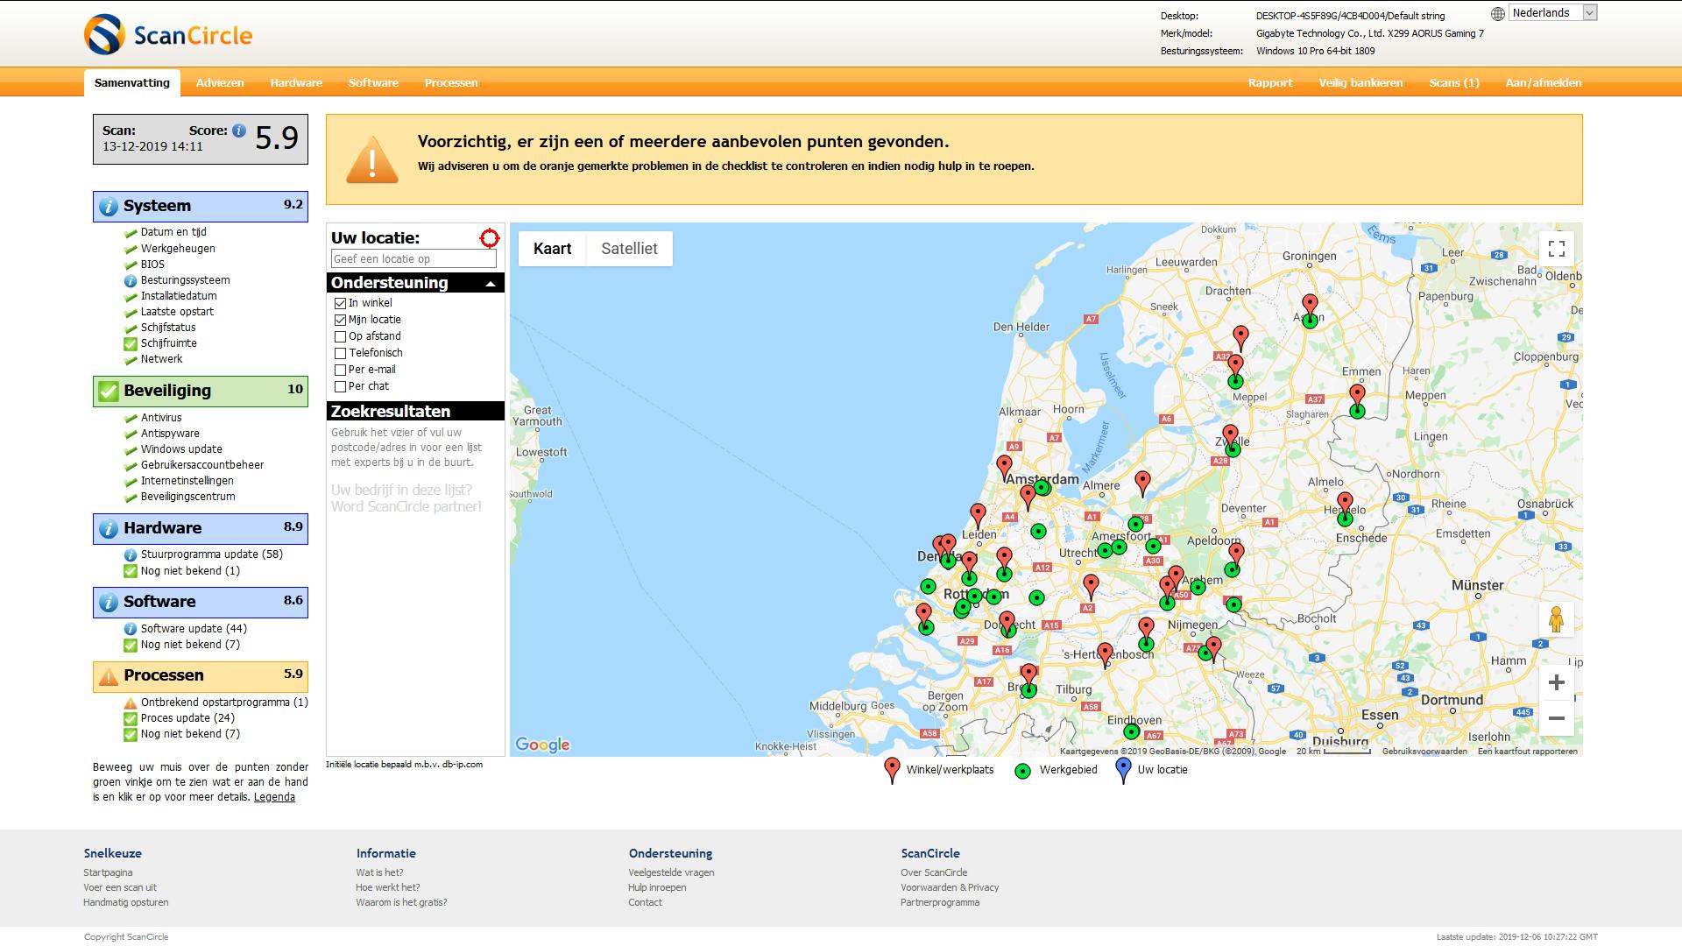Click the globe language icon

[1497, 13]
